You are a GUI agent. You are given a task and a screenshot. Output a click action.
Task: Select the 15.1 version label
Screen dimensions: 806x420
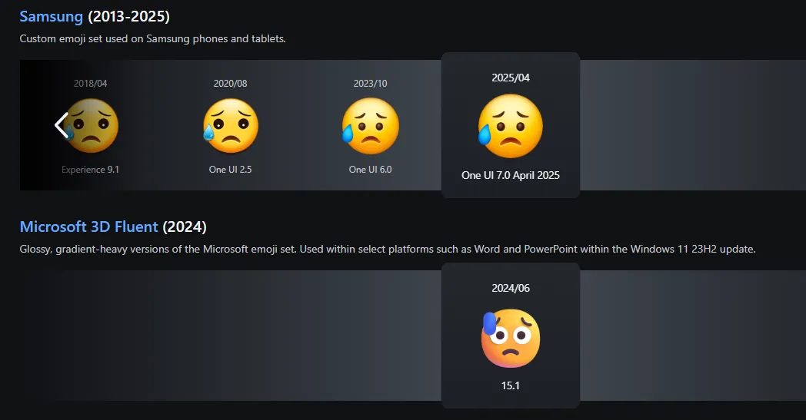pyautogui.click(x=510, y=385)
